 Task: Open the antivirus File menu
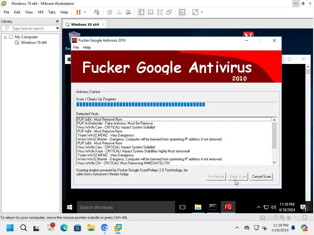[x=76, y=47]
